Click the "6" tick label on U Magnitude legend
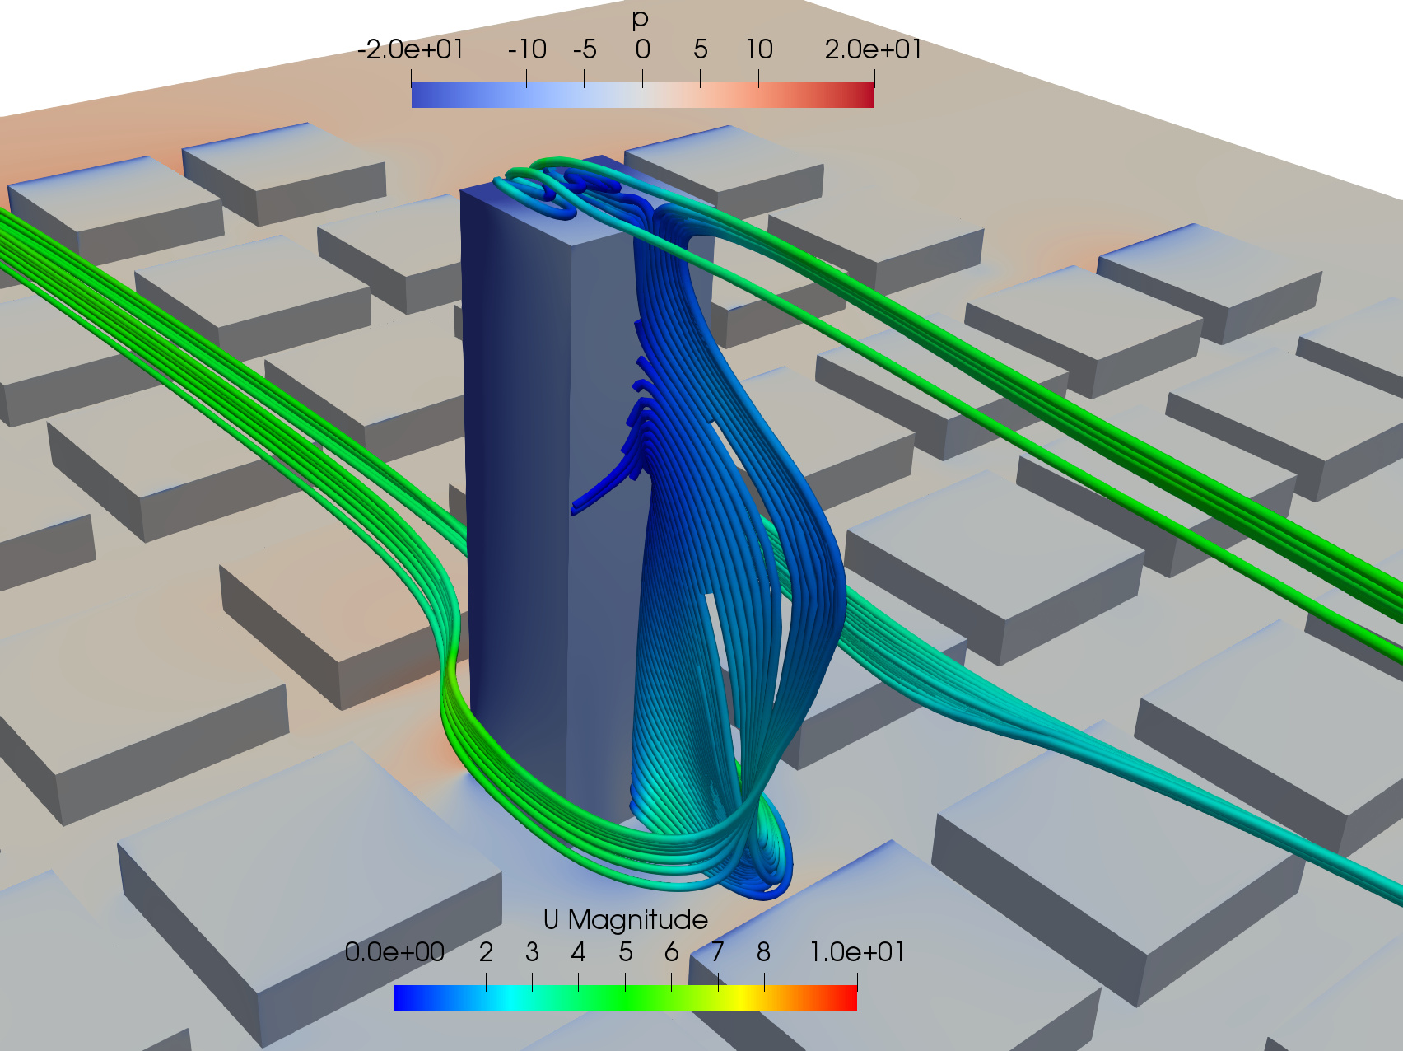 click(x=671, y=952)
